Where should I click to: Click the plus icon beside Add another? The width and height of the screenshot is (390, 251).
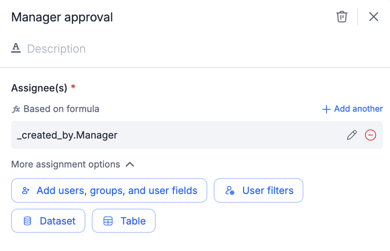326,109
